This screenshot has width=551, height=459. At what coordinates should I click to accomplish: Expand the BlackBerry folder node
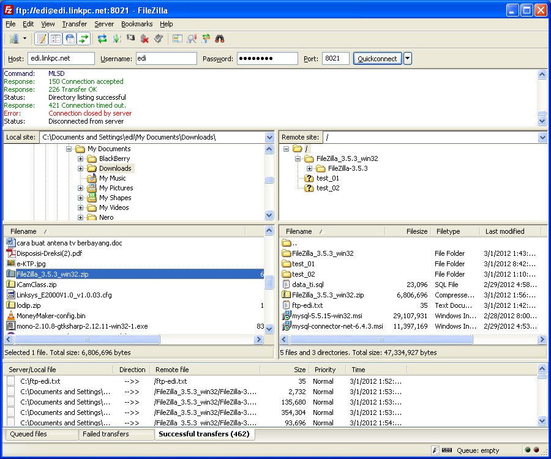[80, 159]
